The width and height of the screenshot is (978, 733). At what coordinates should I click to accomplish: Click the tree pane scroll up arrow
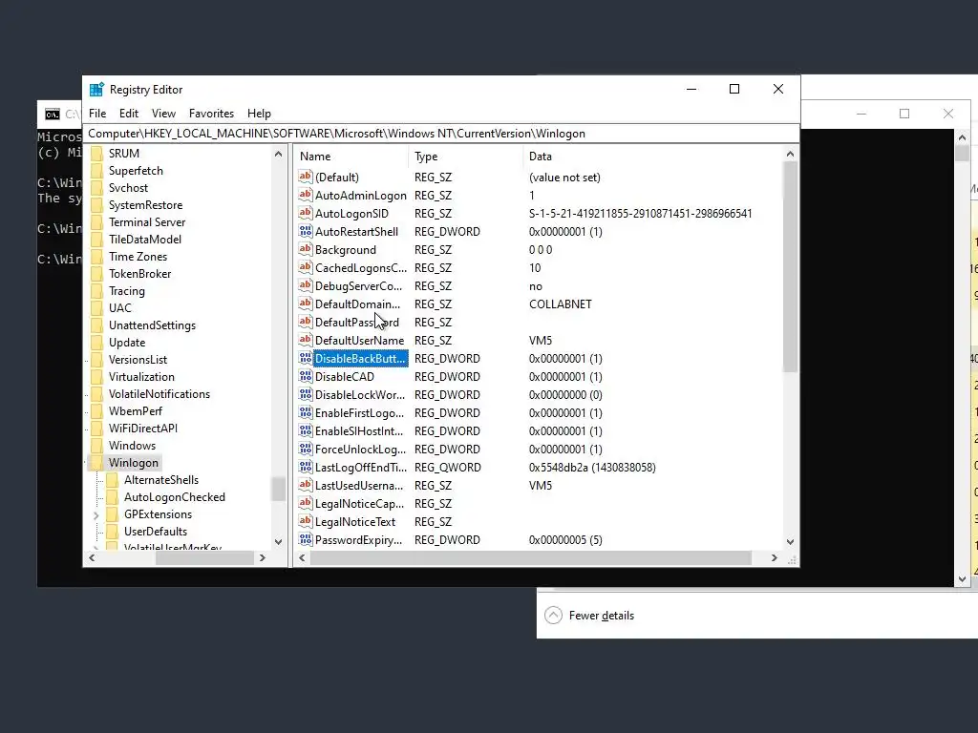click(x=278, y=154)
